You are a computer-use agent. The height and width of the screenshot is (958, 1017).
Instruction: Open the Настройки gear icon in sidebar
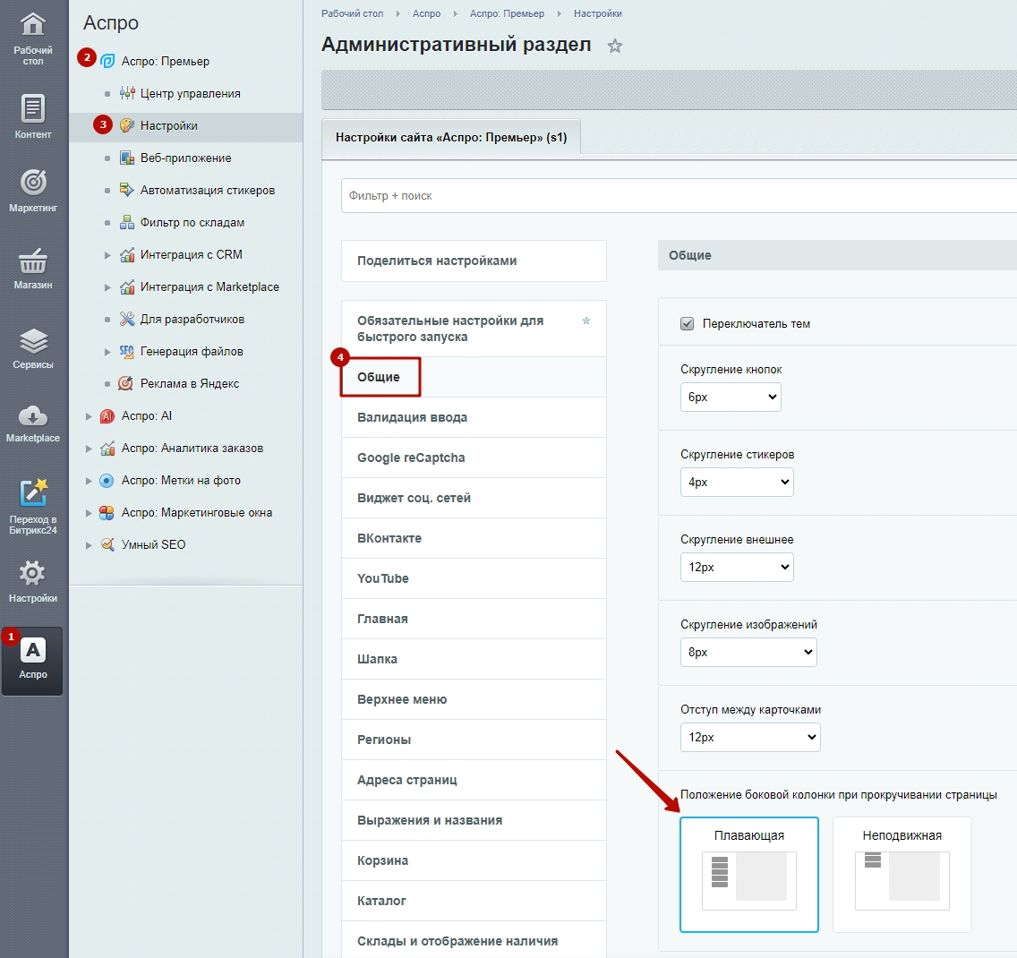click(x=33, y=573)
